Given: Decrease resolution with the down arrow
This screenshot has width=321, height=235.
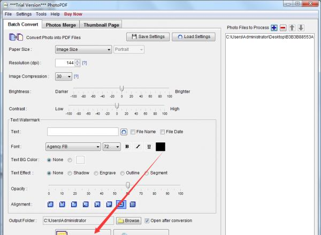Looking at the screenshot, I should click(x=77, y=65).
